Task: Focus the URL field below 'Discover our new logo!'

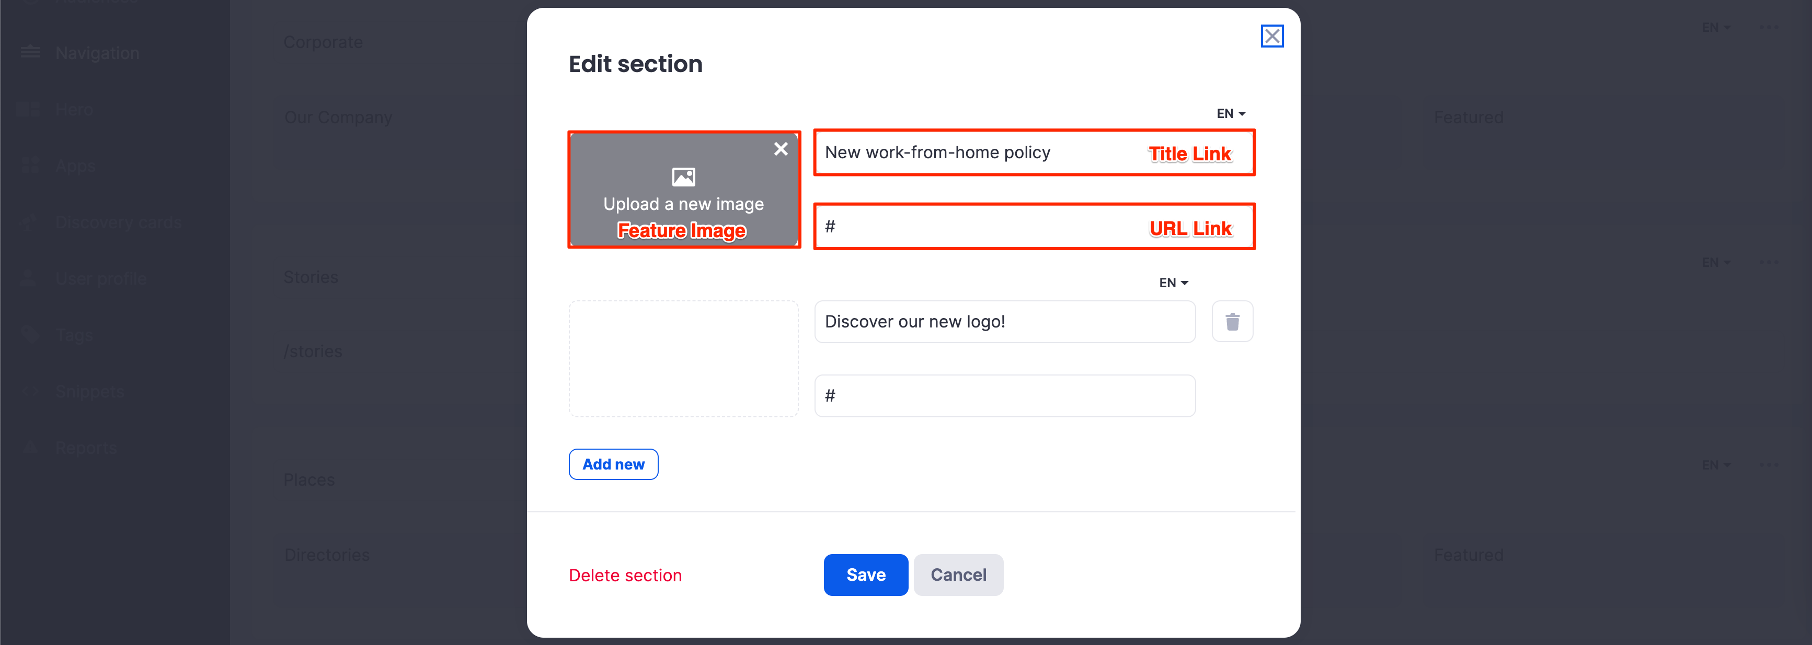Action: [1004, 396]
